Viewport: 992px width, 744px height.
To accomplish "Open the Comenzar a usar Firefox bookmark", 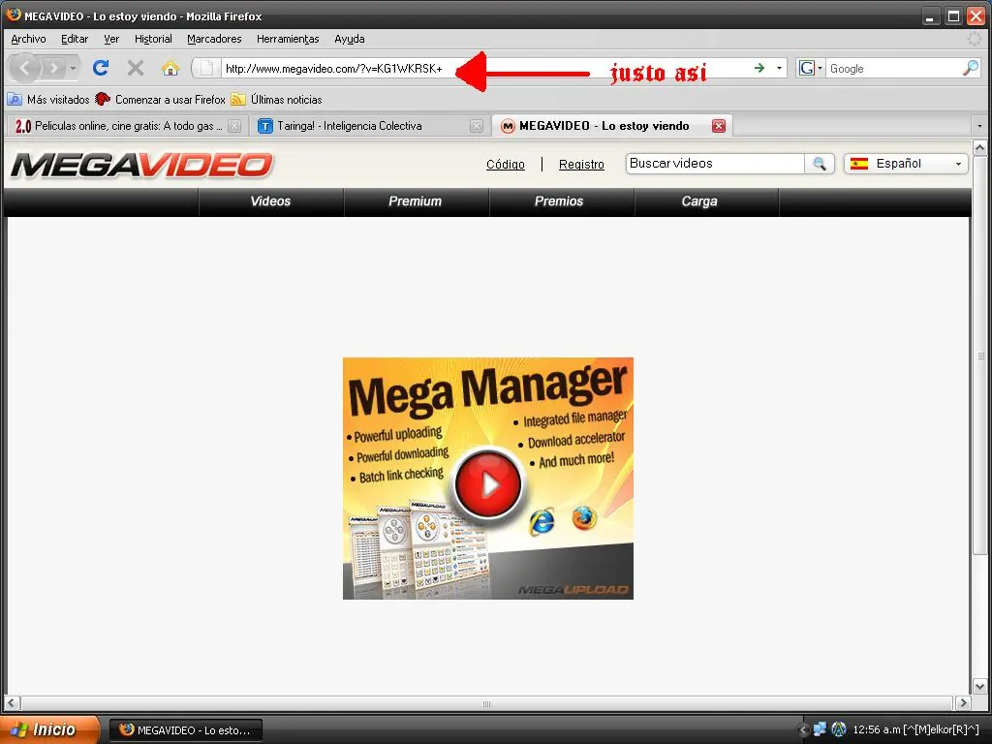I will click(x=160, y=100).
